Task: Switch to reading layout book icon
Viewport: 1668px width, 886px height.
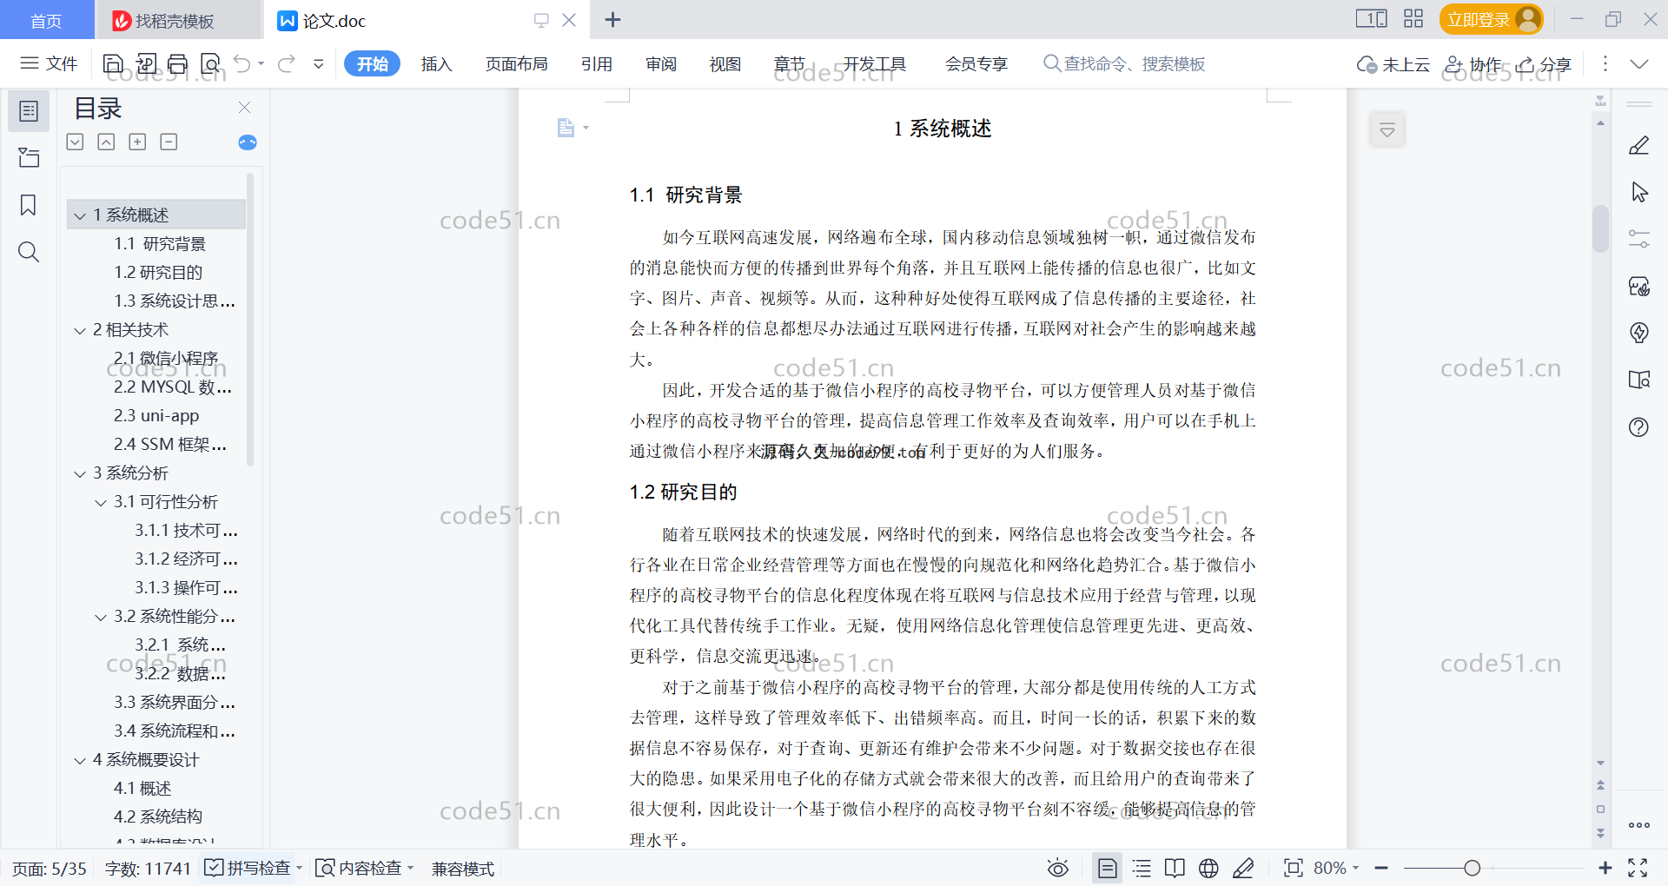Action: pos(1175,868)
